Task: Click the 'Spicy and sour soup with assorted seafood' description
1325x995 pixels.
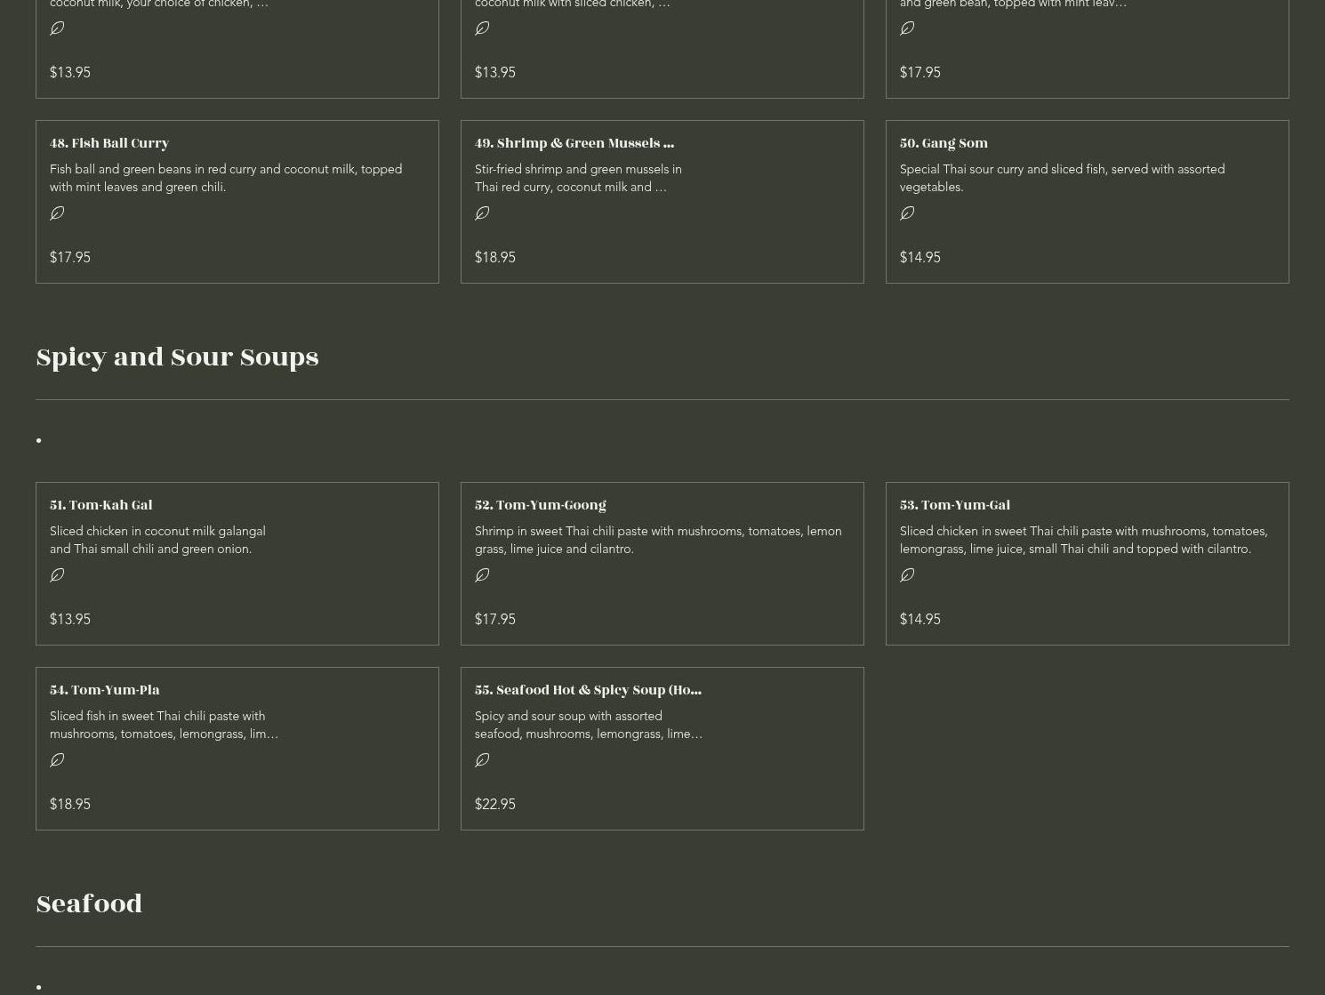Action: click(589, 725)
